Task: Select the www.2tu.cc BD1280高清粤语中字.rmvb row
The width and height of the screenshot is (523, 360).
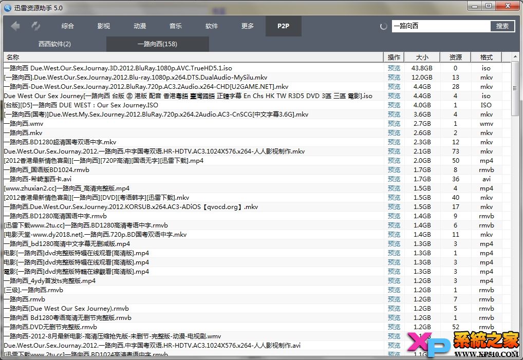Action: (257, 225)
